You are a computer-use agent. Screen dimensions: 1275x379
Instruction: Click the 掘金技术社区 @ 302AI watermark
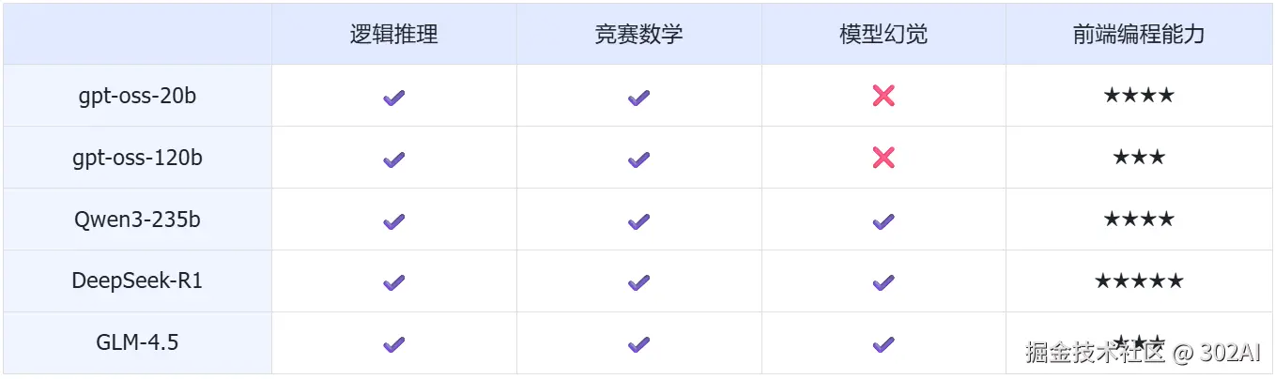1145,353
